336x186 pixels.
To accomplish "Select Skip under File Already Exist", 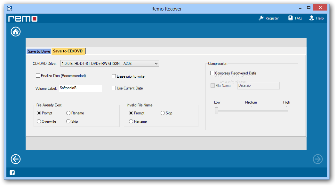I will [68, 121].
